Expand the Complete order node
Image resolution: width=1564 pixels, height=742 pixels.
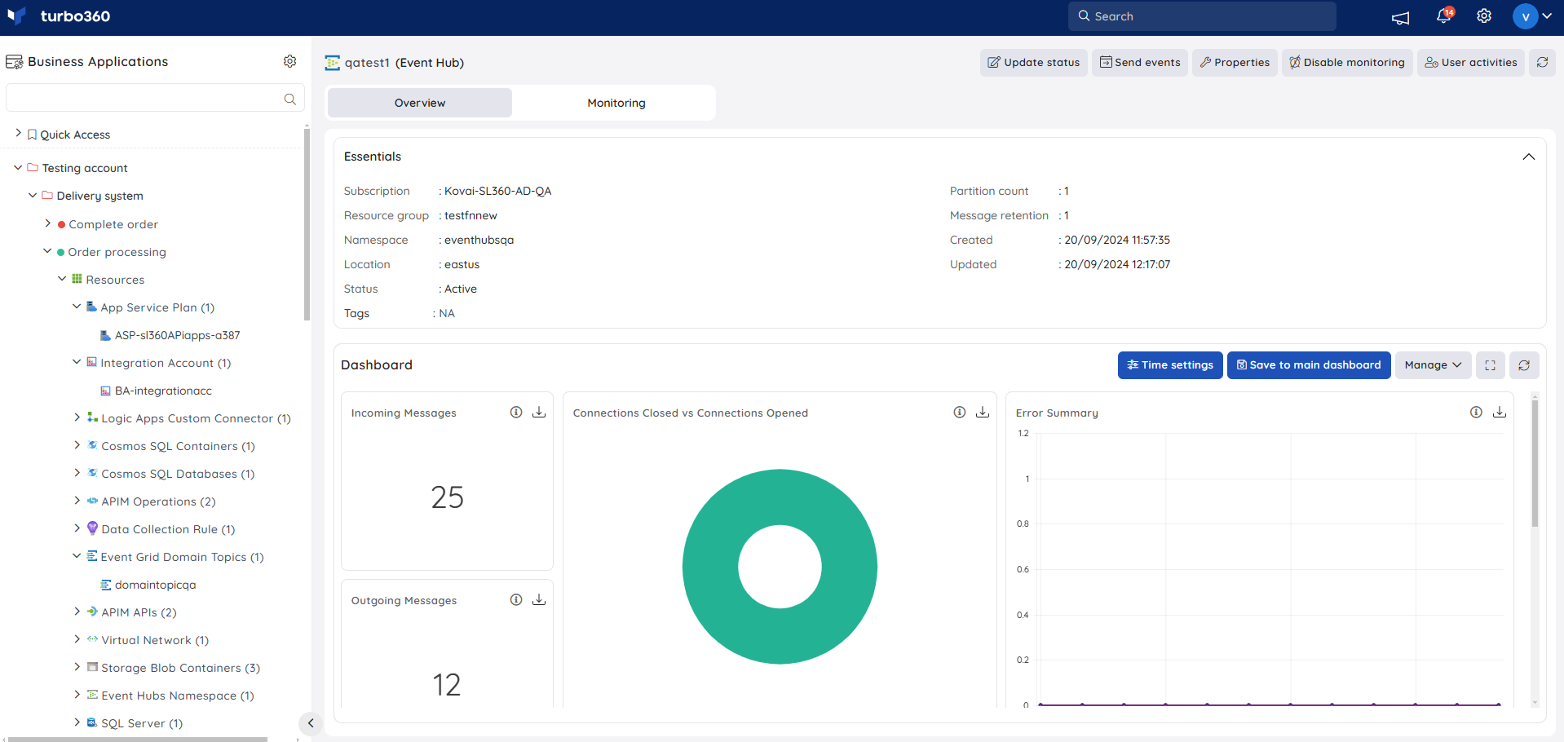pos(47,223)
